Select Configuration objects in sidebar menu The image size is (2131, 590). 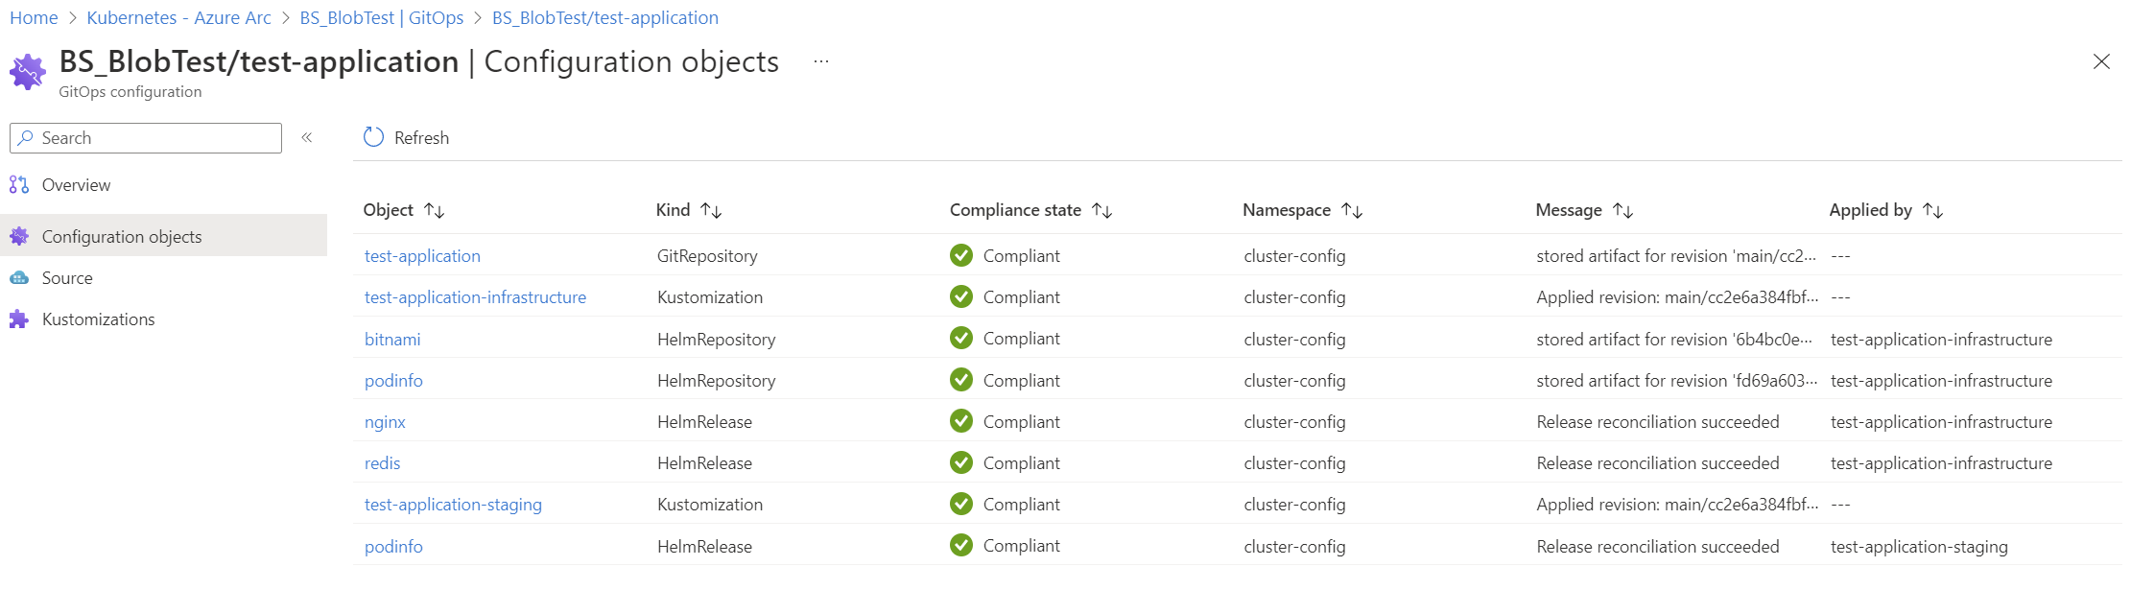coord(122,237)
